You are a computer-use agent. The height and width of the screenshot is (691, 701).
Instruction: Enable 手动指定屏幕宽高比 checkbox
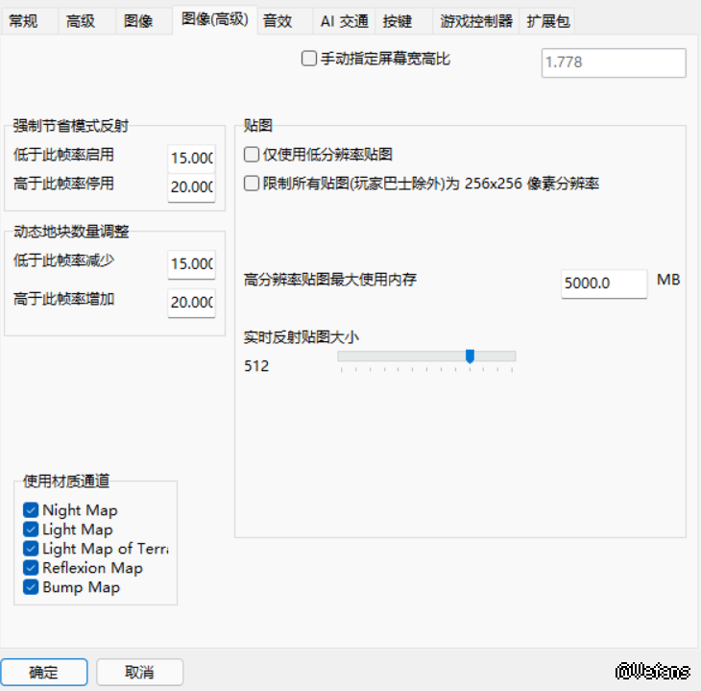pos(309,59)
